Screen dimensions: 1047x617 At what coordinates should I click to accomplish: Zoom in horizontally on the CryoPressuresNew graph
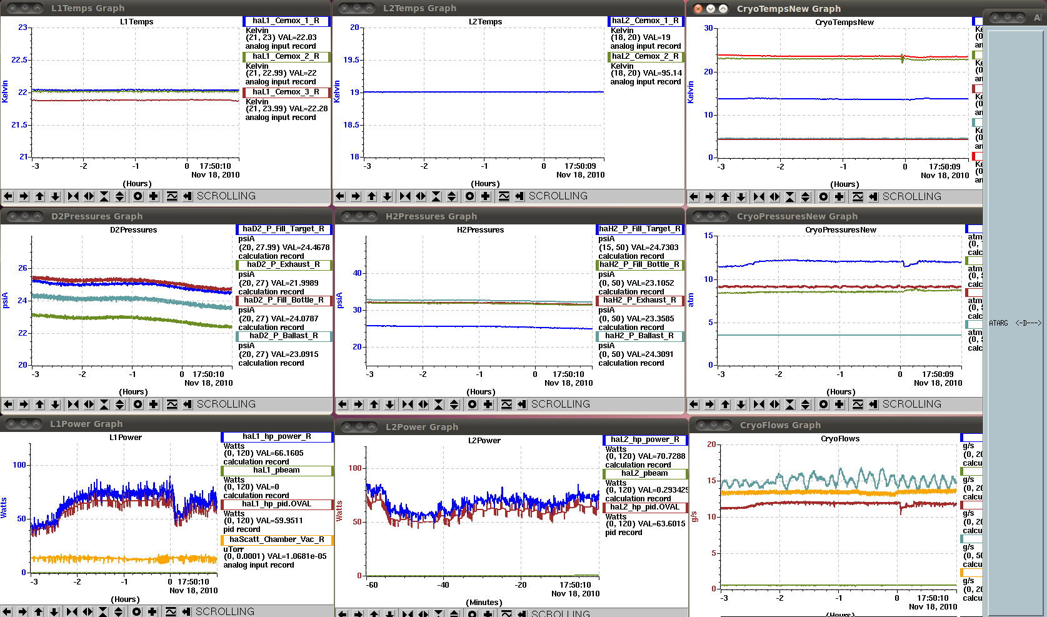759,404
